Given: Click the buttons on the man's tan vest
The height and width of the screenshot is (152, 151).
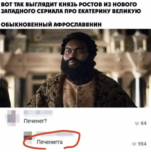Looking at the screenshot, I should point(80,94).
